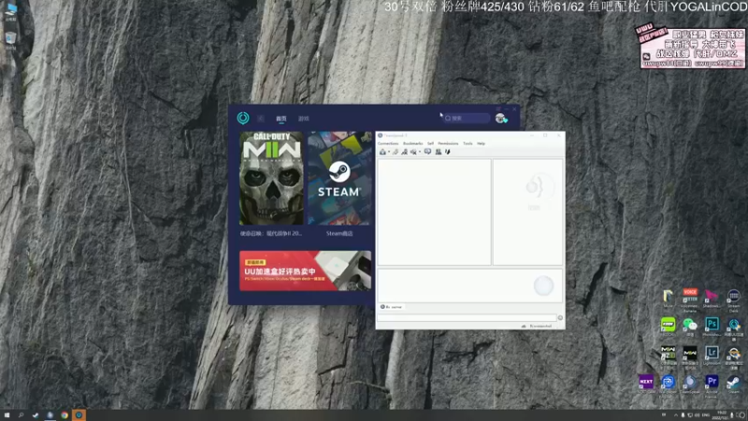Click the search box in UU accelerator
The height and width of the screenshot is (421, 748).
click(x=466, y=118)
